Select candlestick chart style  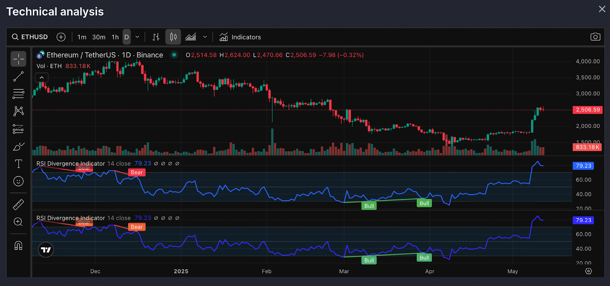(x=173, y=37)
